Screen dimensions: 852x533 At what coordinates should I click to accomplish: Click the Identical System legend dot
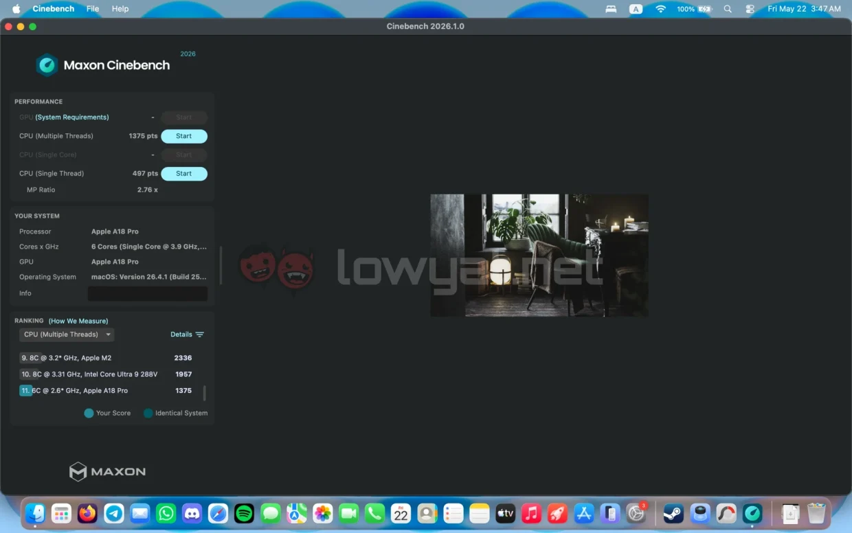(148, 413)
